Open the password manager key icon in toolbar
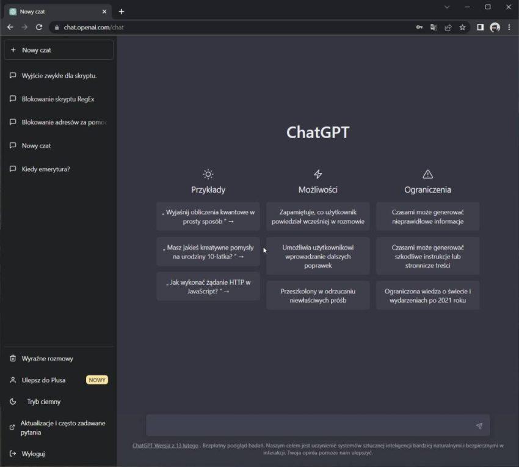The width and height of the screenshot is (519, 467). pos(419,28)
